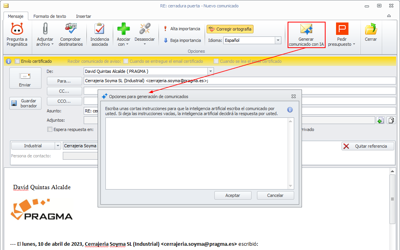Click AI instructions text area

[x=197, y=153]
